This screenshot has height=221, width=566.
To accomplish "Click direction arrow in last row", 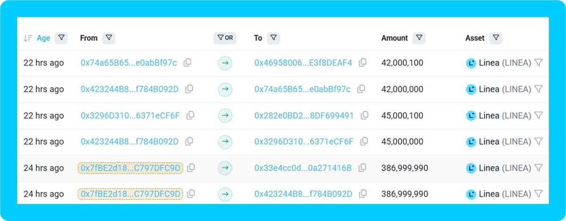I will (x=225, y=194).
